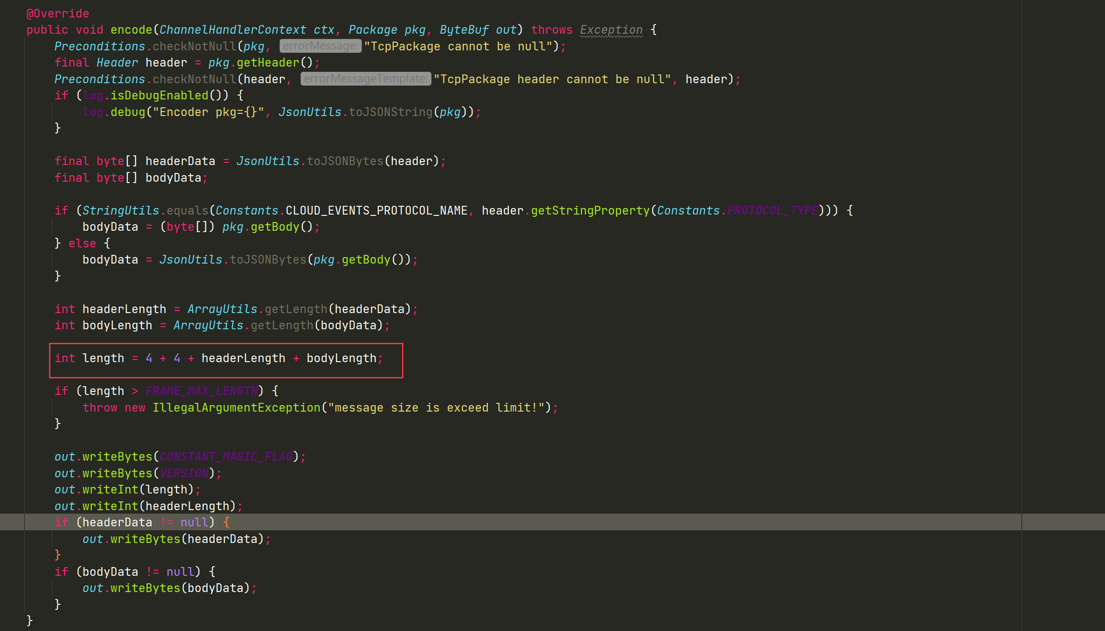Click the ChannelHandlerContext parameter type

[233, 30]
